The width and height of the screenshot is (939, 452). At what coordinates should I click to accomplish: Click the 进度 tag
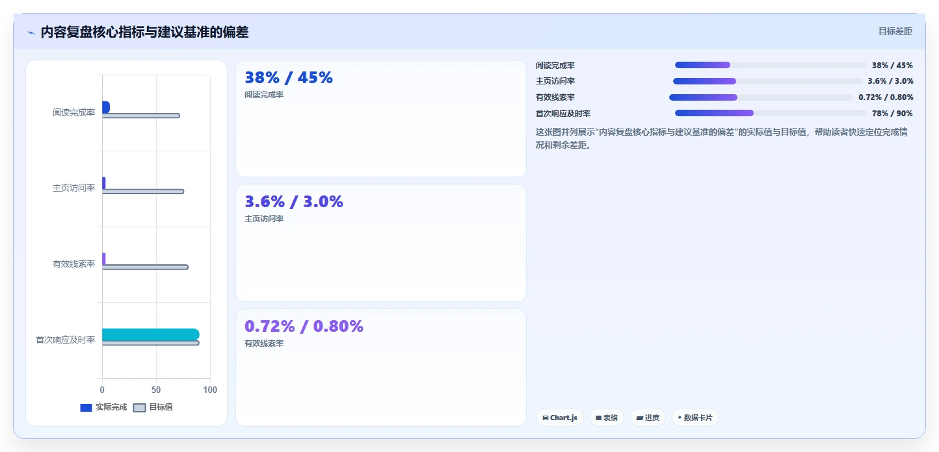coord(648,418)
